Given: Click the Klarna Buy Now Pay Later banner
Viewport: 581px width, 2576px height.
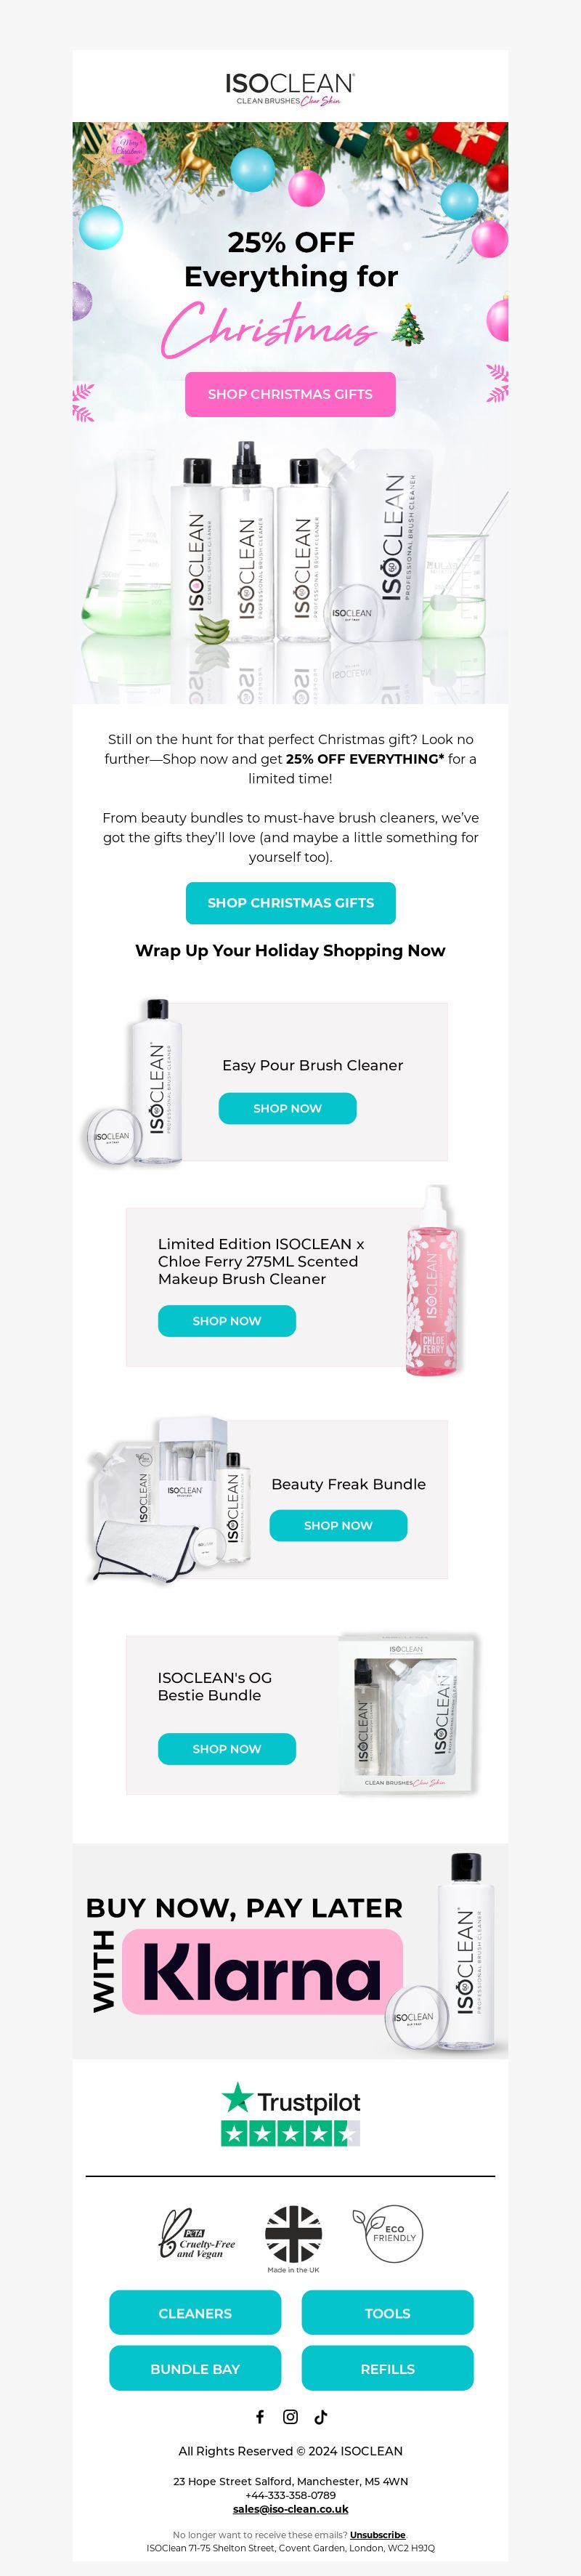Looking at the screenshot, I should 290,1950.
